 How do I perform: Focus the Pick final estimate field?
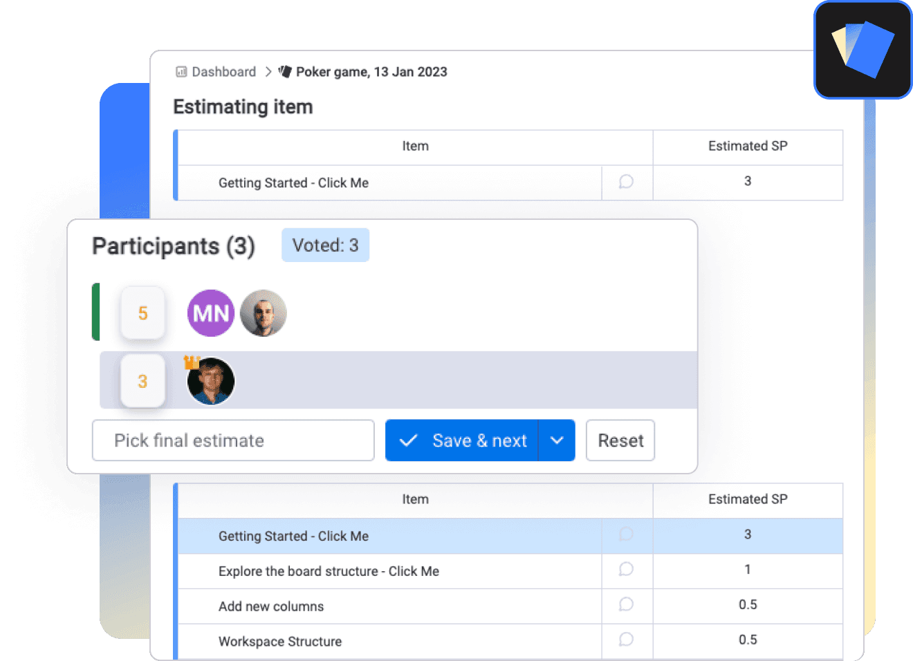click(233, 440)
